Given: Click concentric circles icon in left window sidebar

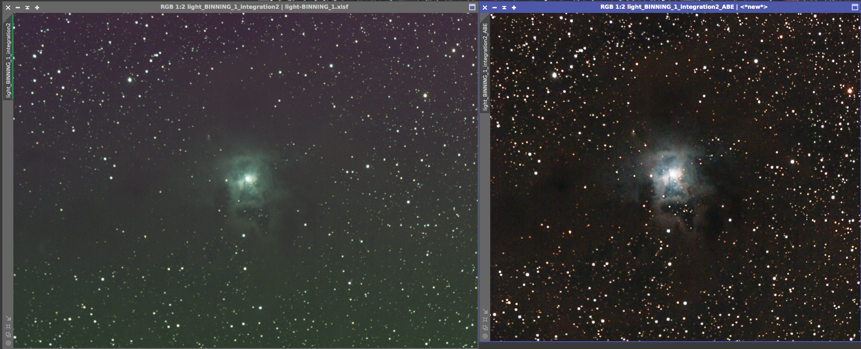Looking at the screenshot, I should pos(8,343).
